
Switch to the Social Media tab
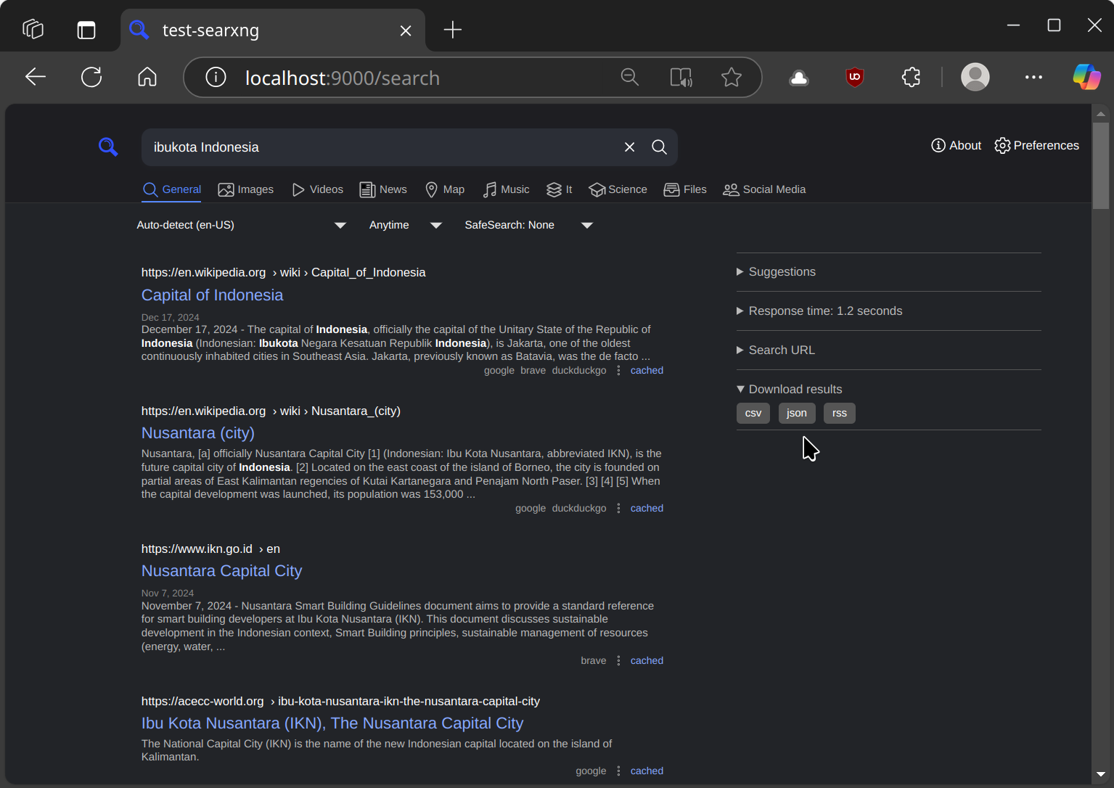764,190
